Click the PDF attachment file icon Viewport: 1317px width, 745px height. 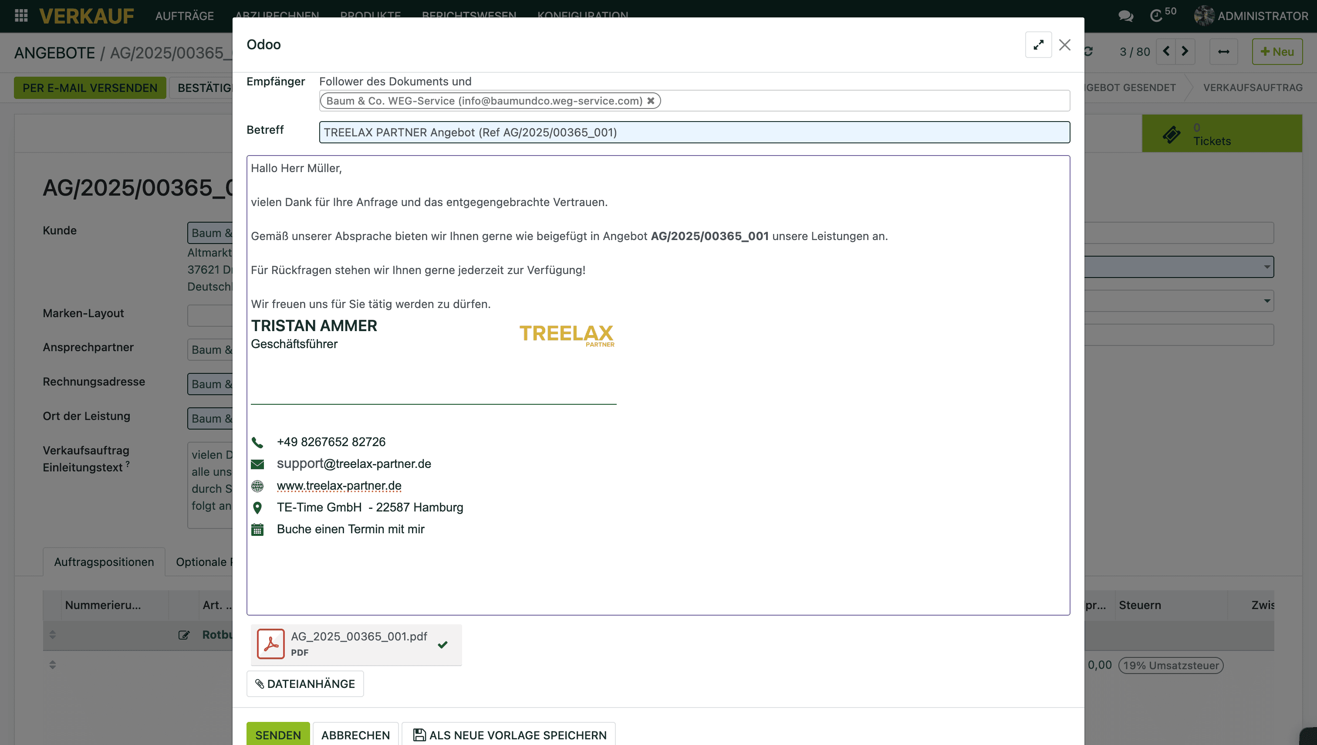pyautogui.click(x=270, y=643)
